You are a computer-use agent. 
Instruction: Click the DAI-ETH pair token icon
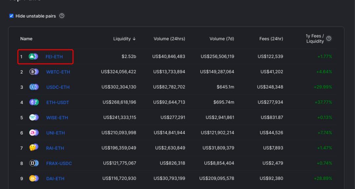(34, 179)
